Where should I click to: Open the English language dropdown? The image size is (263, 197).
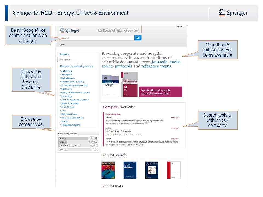pyautogui.click(x=181, y=27)
